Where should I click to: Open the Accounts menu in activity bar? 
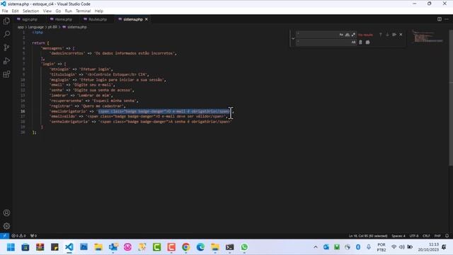coord(6,212)
